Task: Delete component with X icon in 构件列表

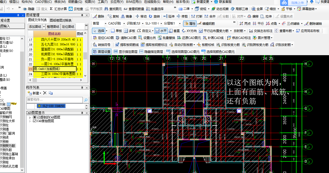Action: [x=45, y=93]
